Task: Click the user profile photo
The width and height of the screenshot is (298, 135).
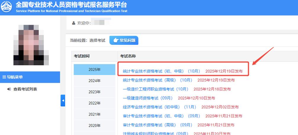Action: [31, 45]
